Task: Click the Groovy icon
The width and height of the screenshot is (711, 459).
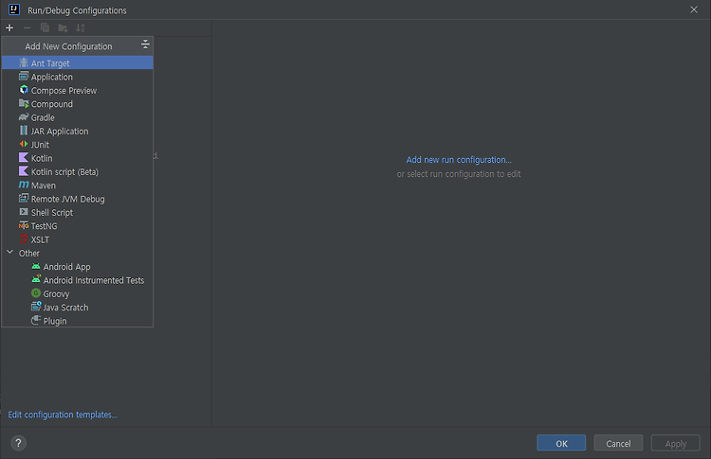Action: click(x=36, y=293)
